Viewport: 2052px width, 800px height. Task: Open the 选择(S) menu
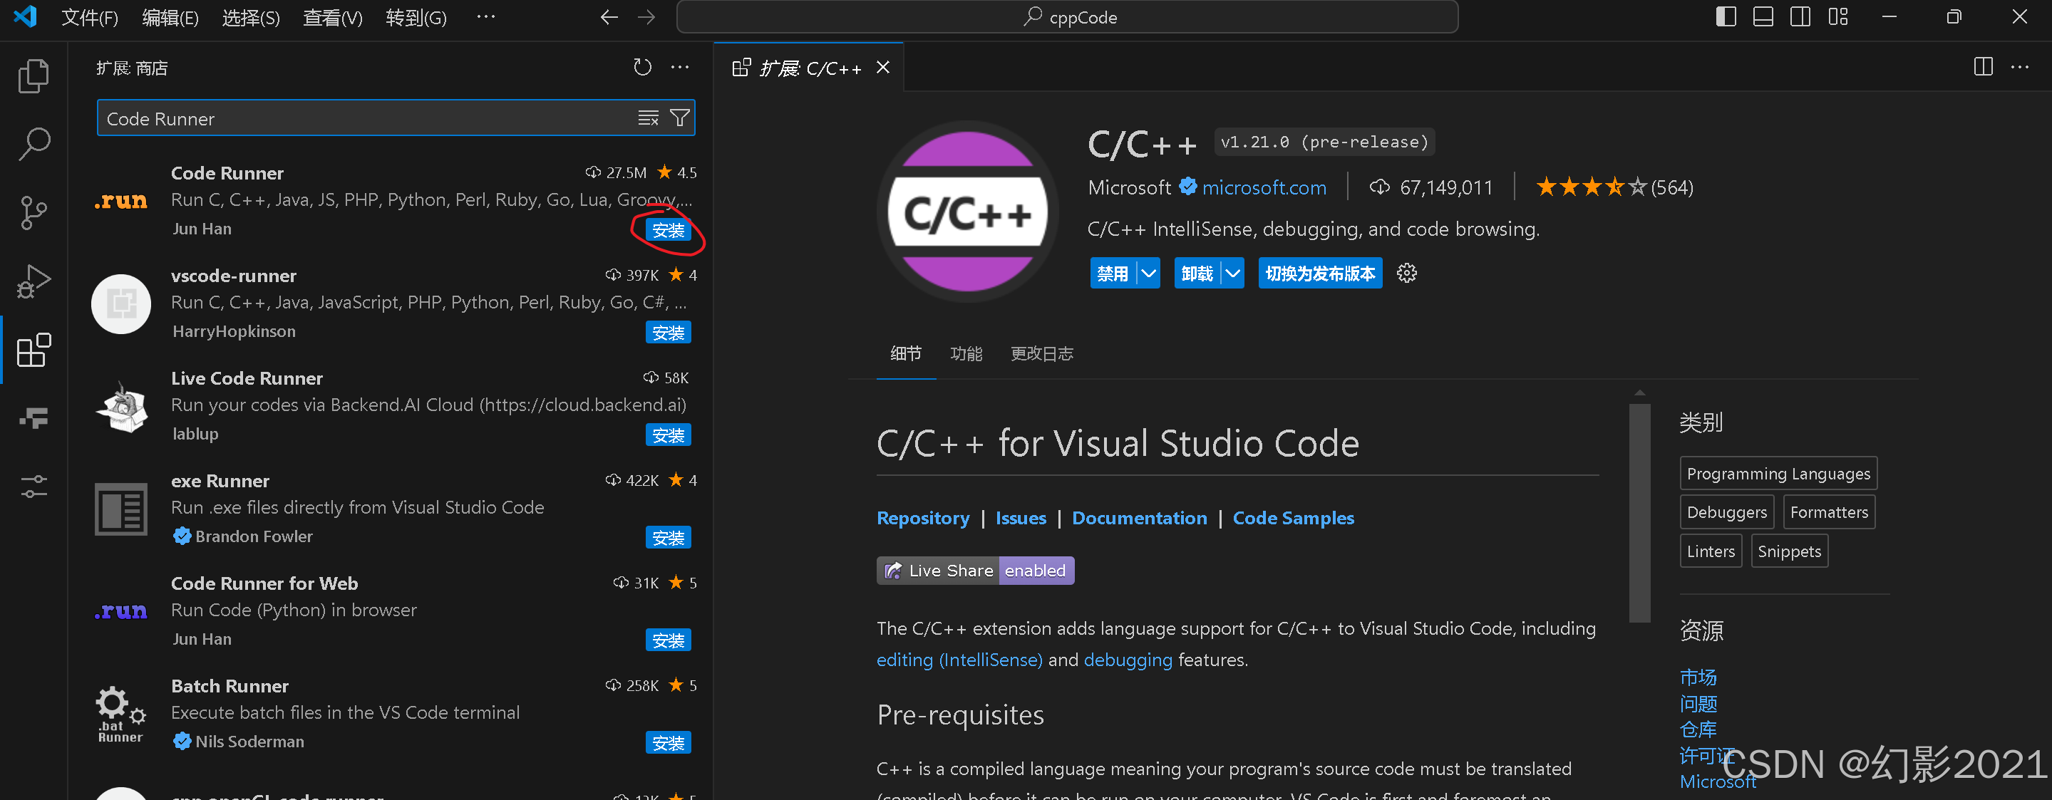251,18
